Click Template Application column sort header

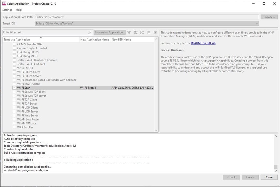tap(41, 39)
